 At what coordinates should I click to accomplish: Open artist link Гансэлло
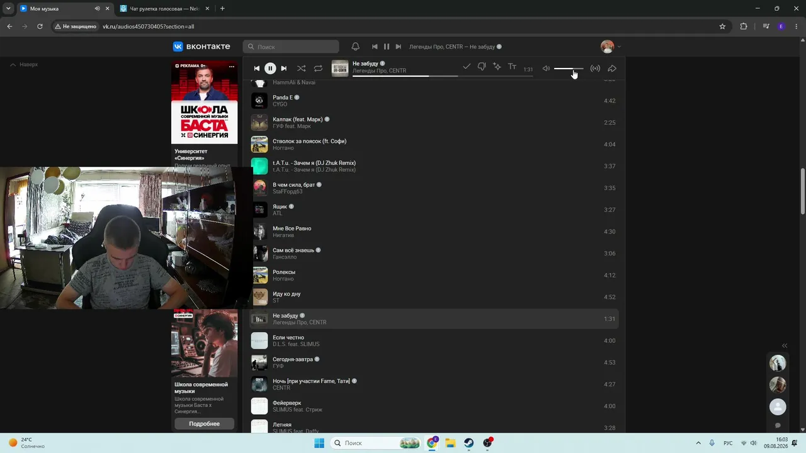pyautogui.click(x=285, y=257)
